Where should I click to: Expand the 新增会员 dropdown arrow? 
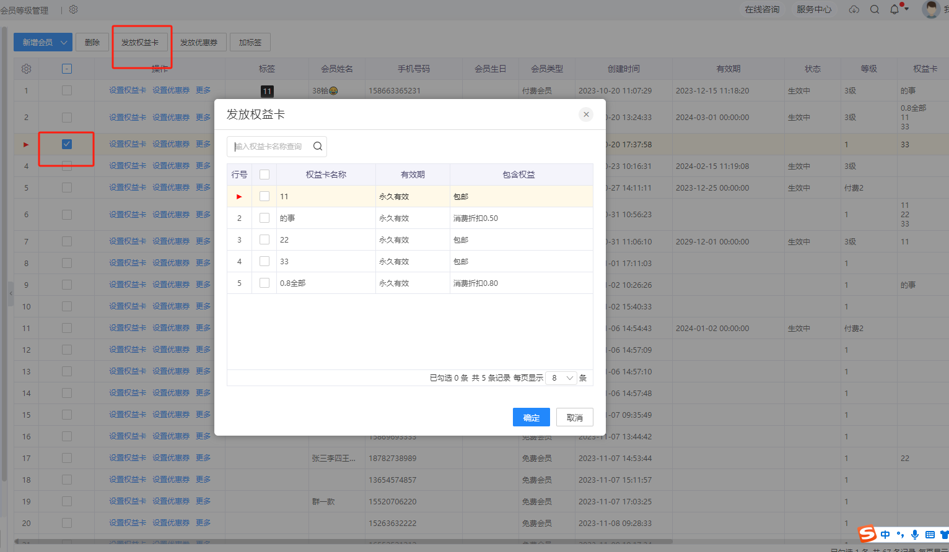click(64, 43)
